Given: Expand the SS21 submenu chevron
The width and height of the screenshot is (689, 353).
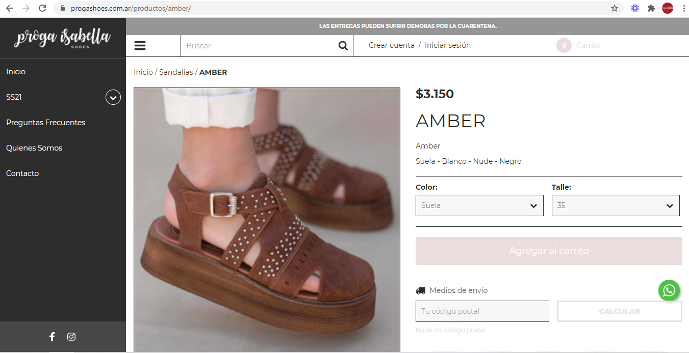Looking at the screenshot, I should 113,97.
